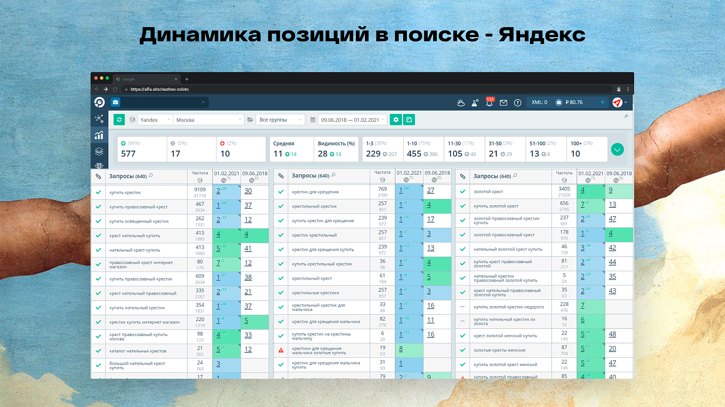
Task: Uncheck the query 'купить крестик'
Action: pos(98,191)
